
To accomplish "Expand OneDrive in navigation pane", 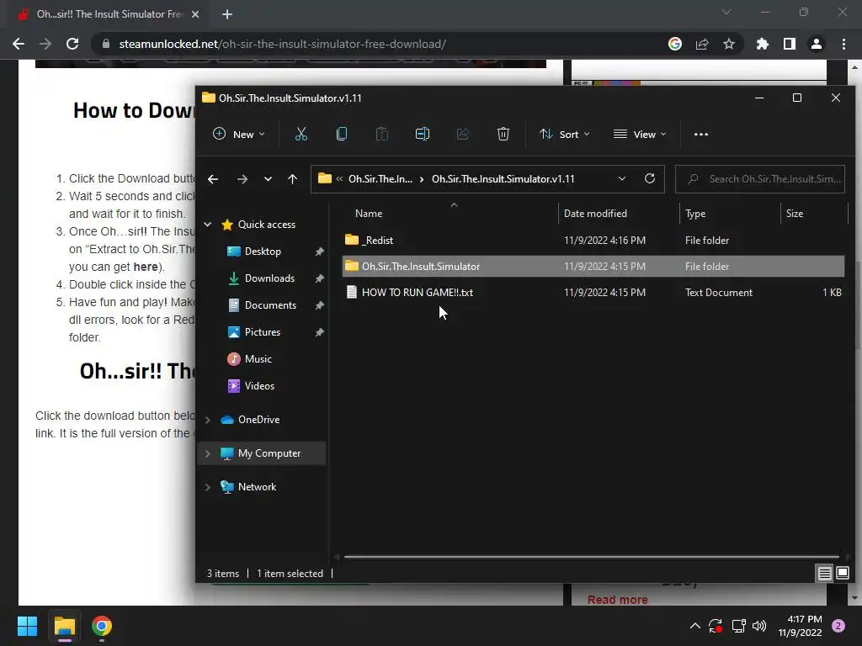I will pos(208,420).
